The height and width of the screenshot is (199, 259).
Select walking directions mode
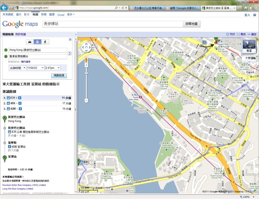(45, 42)
